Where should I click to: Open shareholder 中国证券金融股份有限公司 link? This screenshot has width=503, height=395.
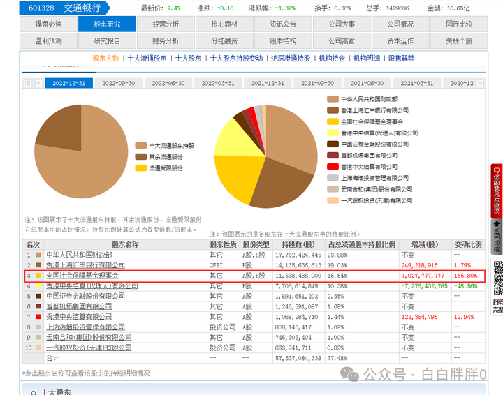(x=86, y=296)
